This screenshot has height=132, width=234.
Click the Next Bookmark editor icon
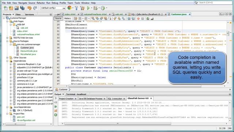[x=119, y=19]
